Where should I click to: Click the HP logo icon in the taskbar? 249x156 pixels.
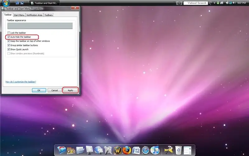point(179,3)
